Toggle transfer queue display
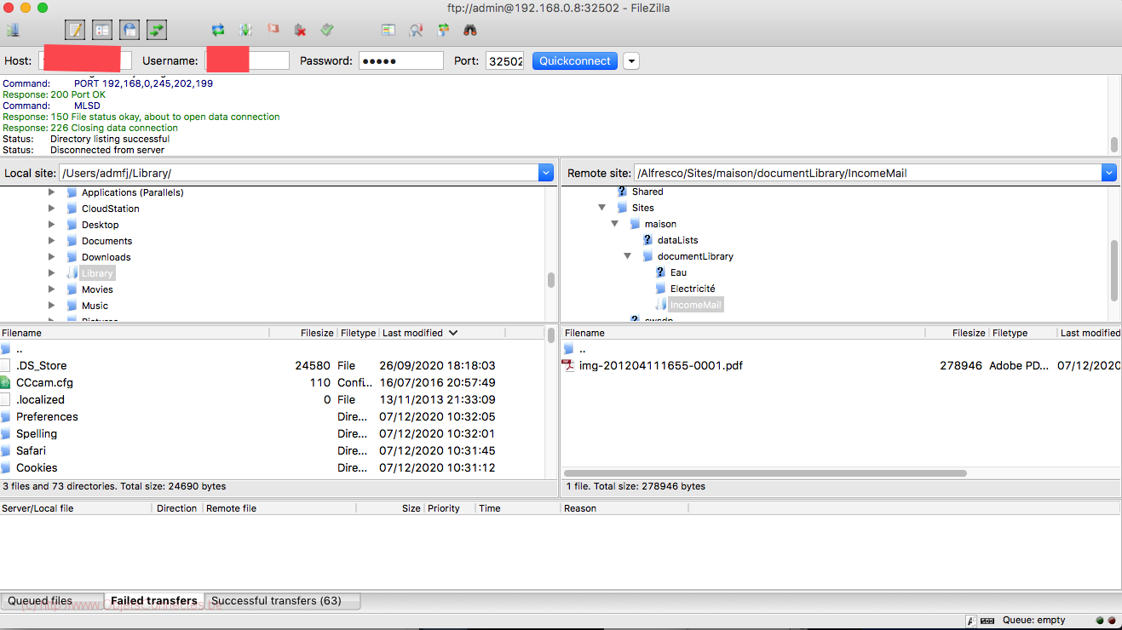1122x630 pixels. click(x=157, y=31)
